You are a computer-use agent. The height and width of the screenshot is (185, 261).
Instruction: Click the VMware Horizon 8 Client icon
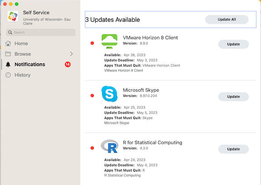tap(109, 41)
